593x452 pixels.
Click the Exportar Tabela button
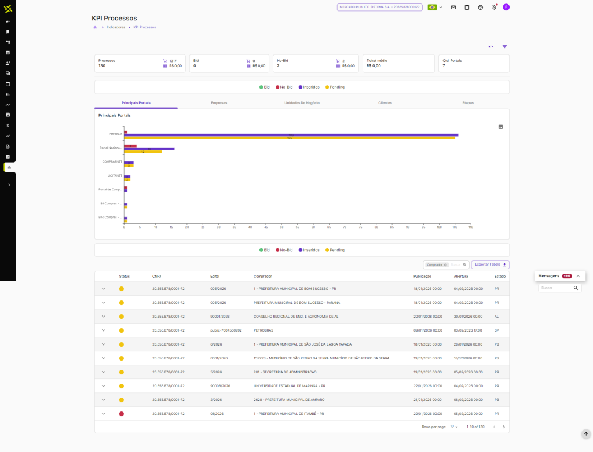pyautogui.click(x=490, y=264)
